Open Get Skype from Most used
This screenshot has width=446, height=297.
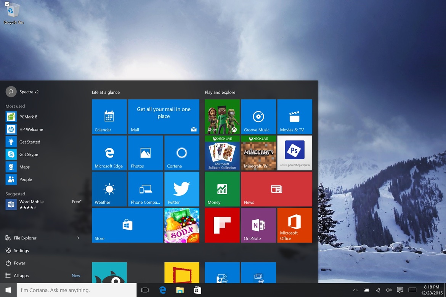(43, 154)
